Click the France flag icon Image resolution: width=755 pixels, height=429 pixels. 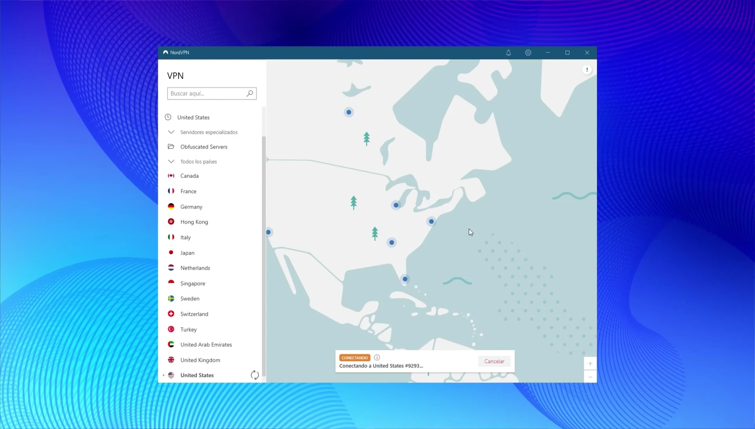tap(171, 191)
